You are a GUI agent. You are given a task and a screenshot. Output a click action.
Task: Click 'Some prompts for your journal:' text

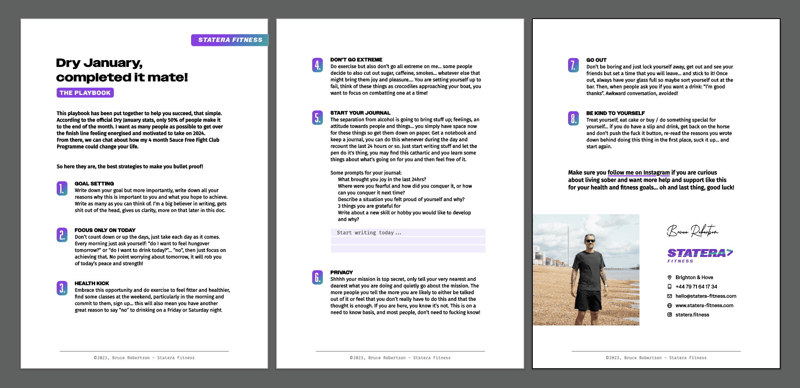click(366, 173)
